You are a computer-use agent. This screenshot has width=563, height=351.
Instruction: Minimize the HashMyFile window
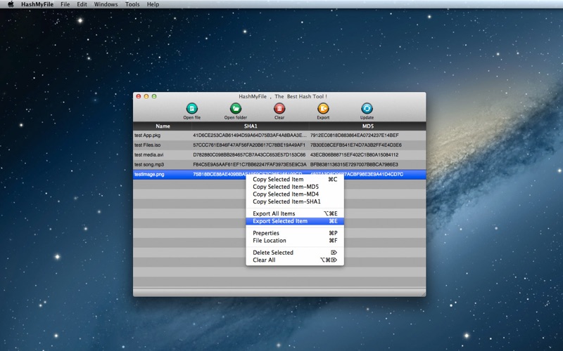point(146,96)
